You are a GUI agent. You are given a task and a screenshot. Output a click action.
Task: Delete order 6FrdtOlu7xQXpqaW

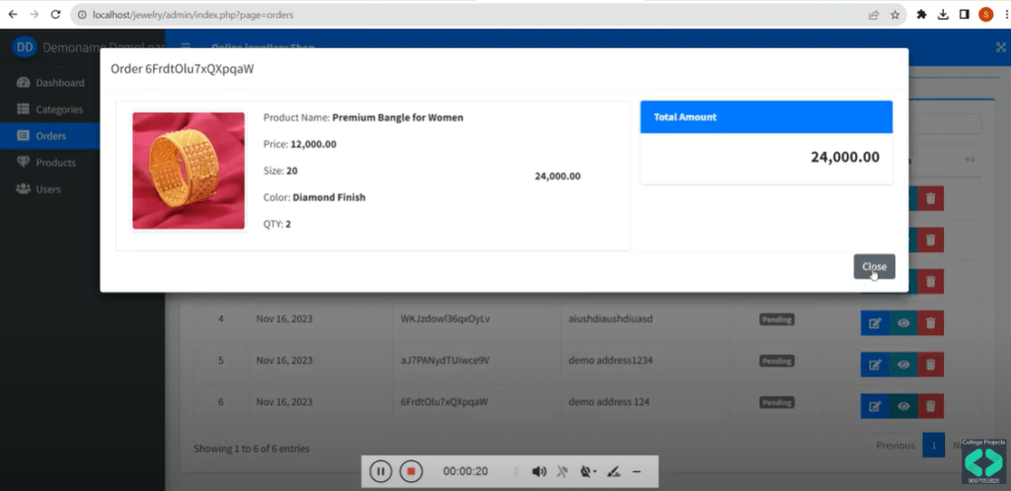[x=930, y=406]
